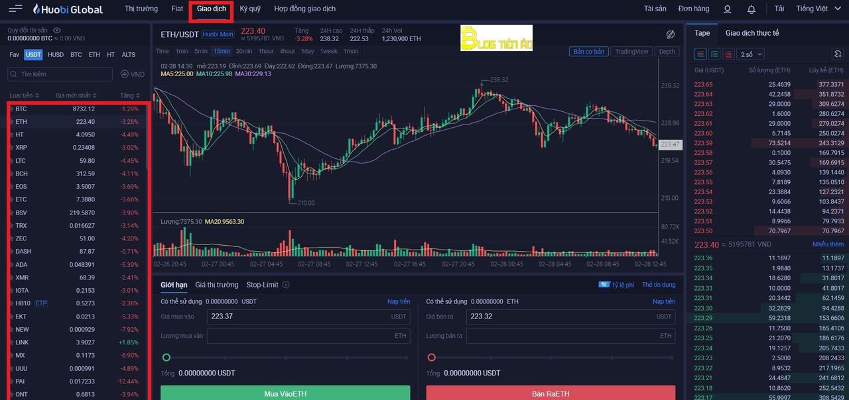Click the Bán Ra ETH button

(x=551, y=393)
